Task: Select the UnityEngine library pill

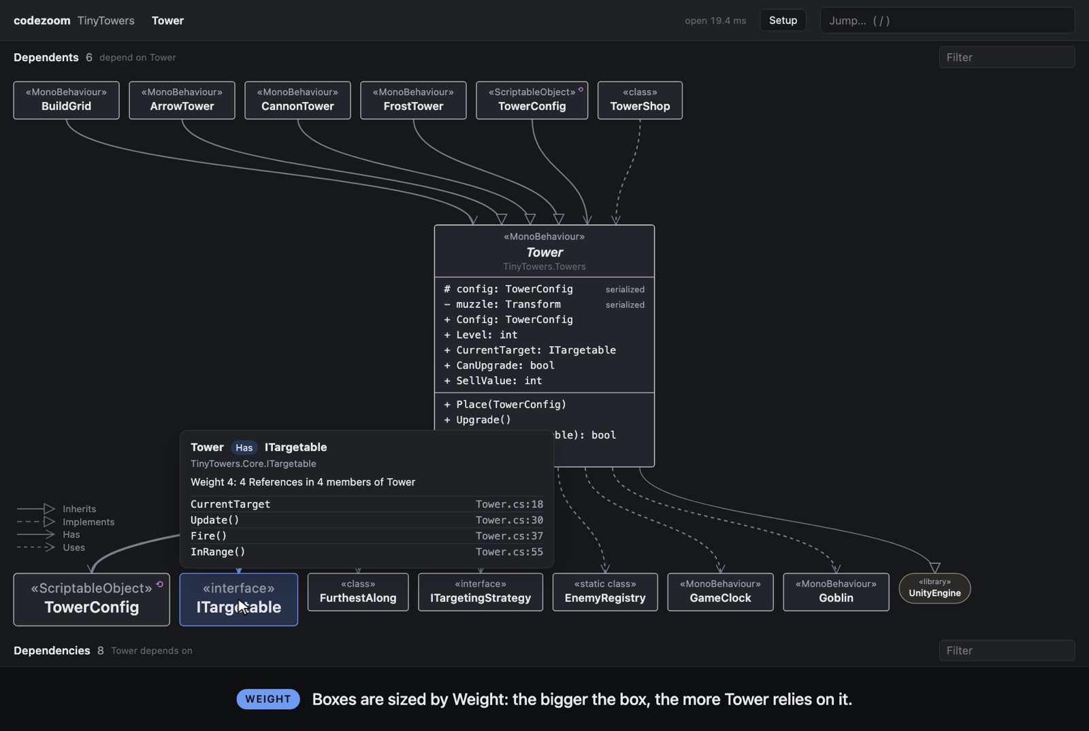Action: [x=934, y=588]
